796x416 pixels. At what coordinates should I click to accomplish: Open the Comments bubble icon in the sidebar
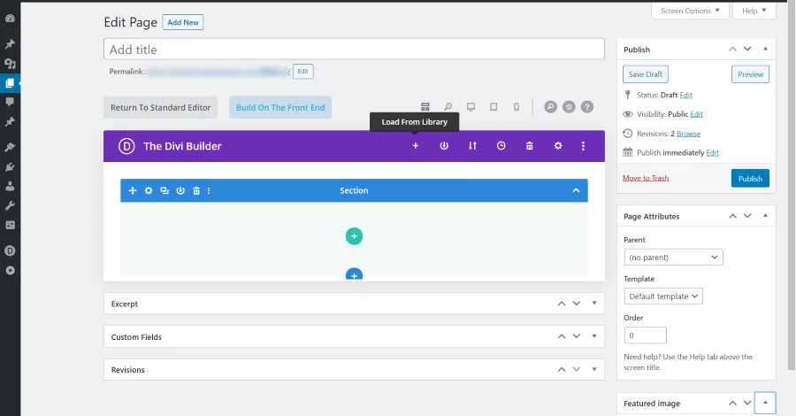(x=10, y=102)
